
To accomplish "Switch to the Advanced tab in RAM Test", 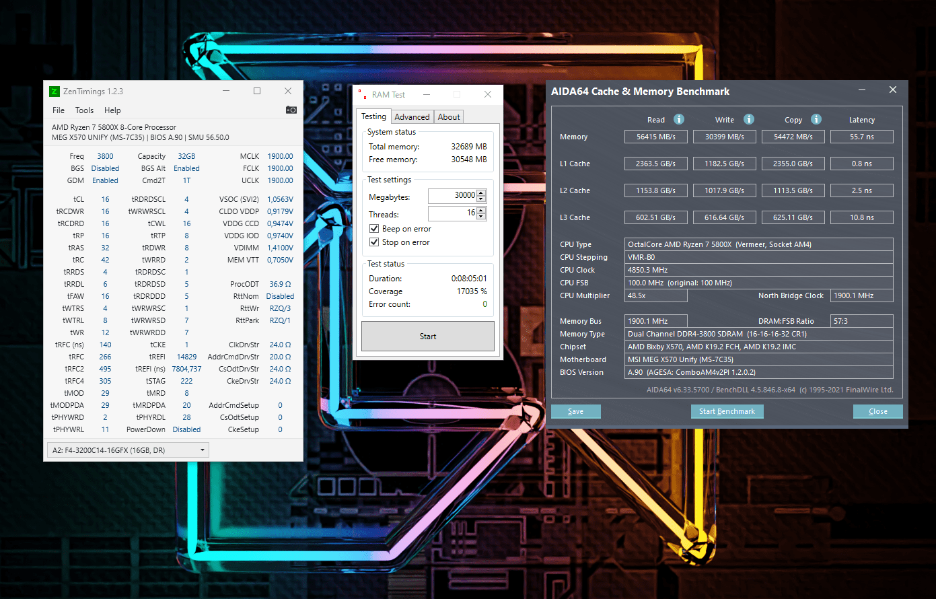I will [412, 117].
